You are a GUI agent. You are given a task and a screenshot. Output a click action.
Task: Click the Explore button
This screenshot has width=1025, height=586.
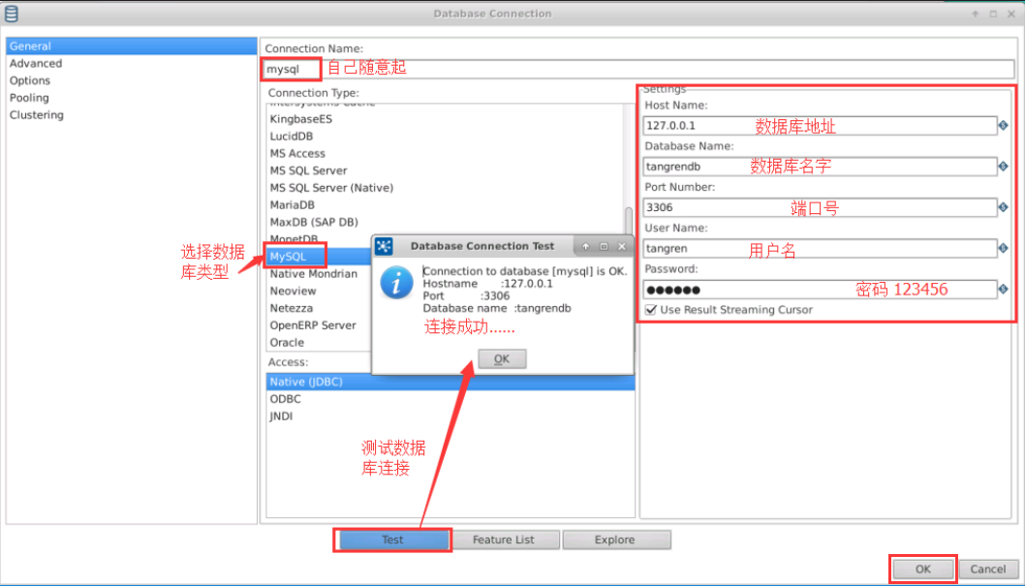coord(615,540)
